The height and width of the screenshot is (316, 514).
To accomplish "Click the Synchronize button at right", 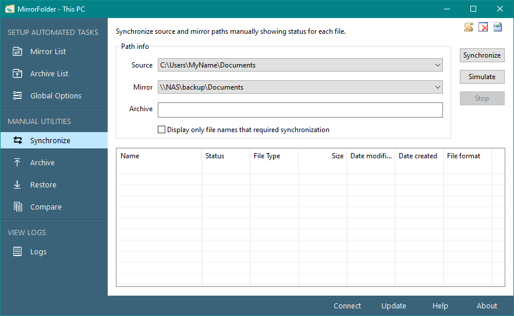I will click(482, 55).
